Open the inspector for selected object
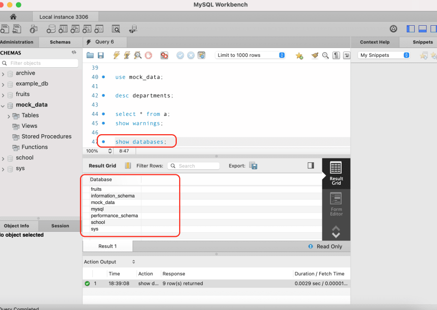437x310 pixels. [x=33, y=29]
